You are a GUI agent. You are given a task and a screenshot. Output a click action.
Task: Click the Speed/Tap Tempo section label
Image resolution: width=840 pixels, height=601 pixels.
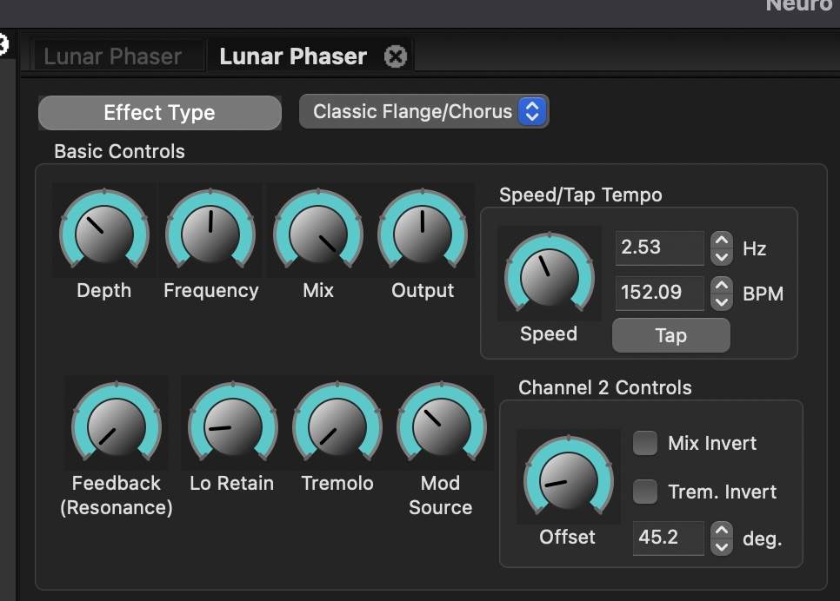pyautogui.click(x=581, y=195)
